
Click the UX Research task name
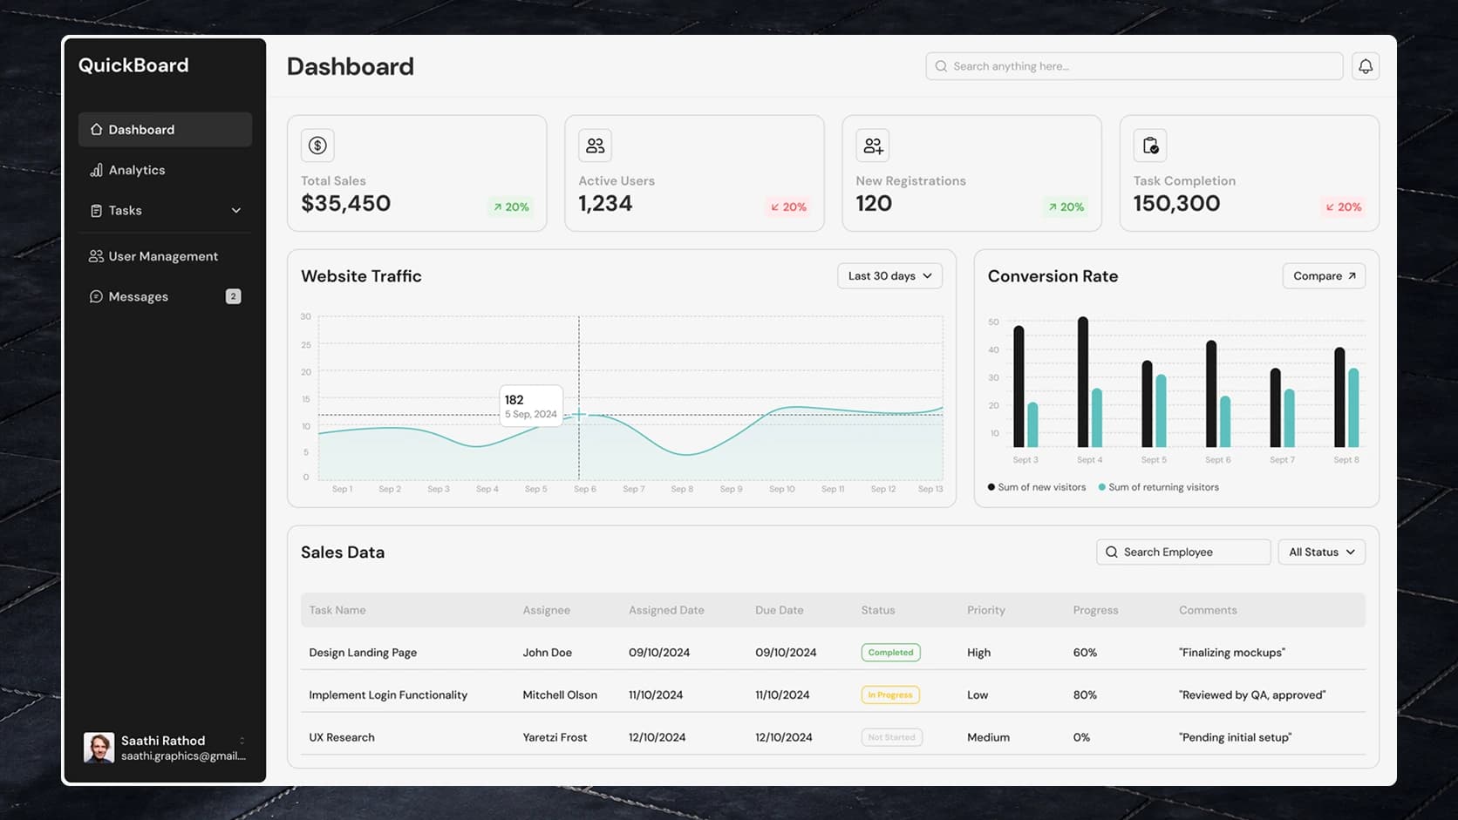click(x=342, y=737)
